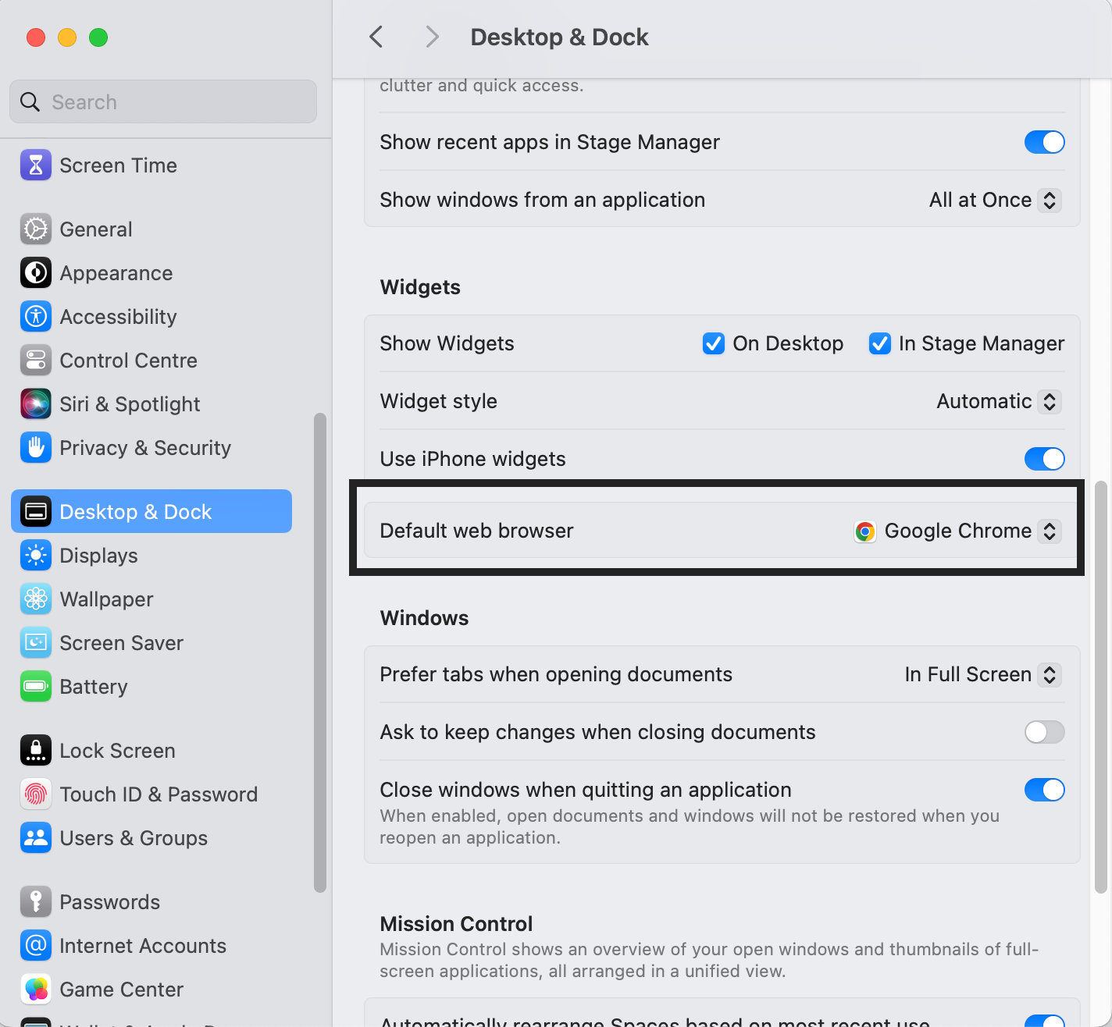
Task: Go forward with the right chevron
Action: tap(432, 37)
